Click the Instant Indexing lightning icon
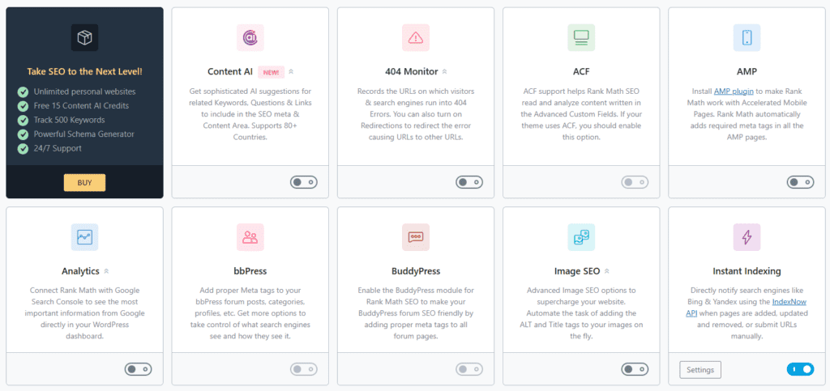The image size is (830, 391). (x=747, y=237)
